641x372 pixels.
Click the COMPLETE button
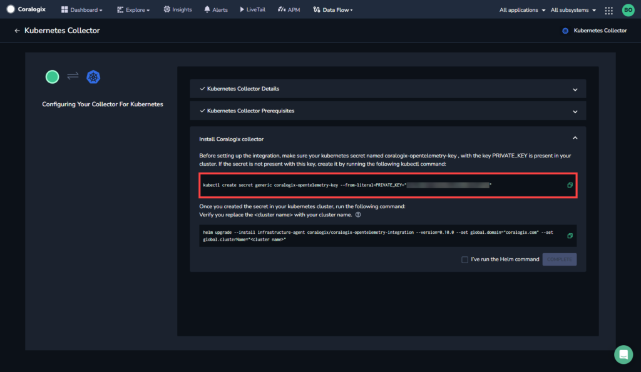click(560, 259)
